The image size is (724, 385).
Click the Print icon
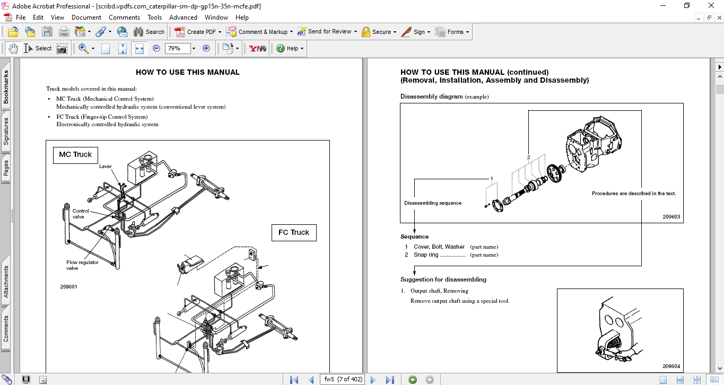tap(64, 32)
